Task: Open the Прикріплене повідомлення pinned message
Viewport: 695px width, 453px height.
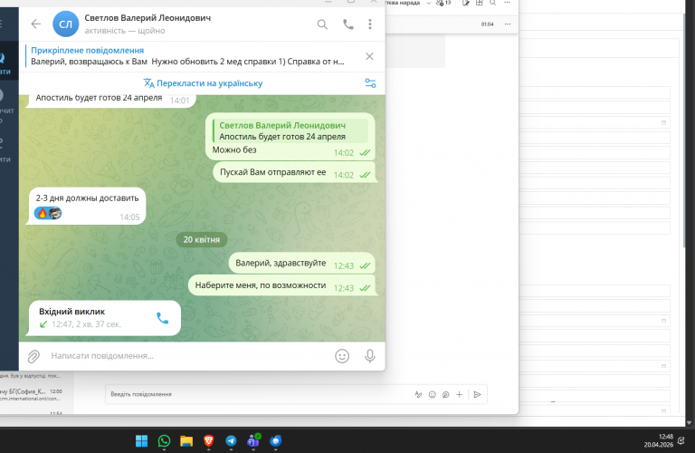Action: [188, 56]
